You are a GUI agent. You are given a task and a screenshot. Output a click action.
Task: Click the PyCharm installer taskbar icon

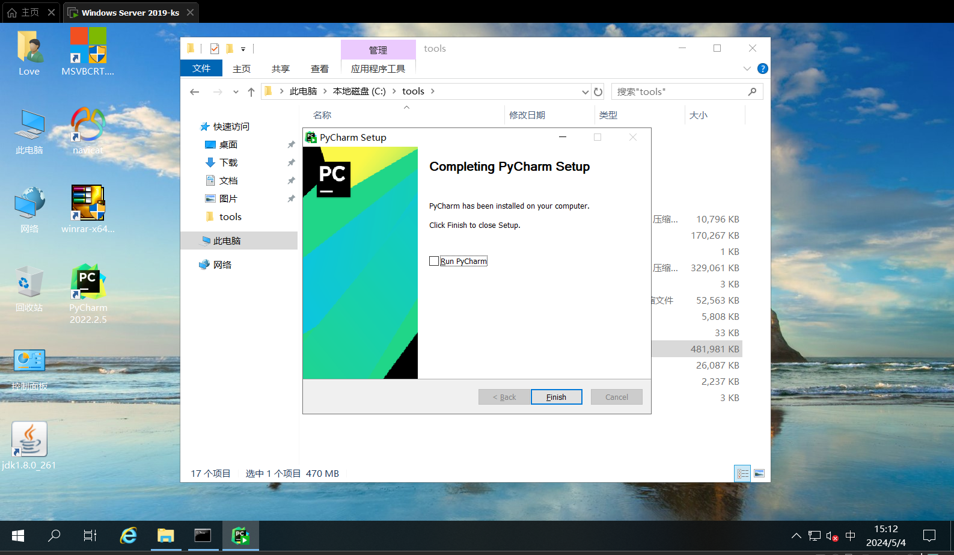click(240, 535)
